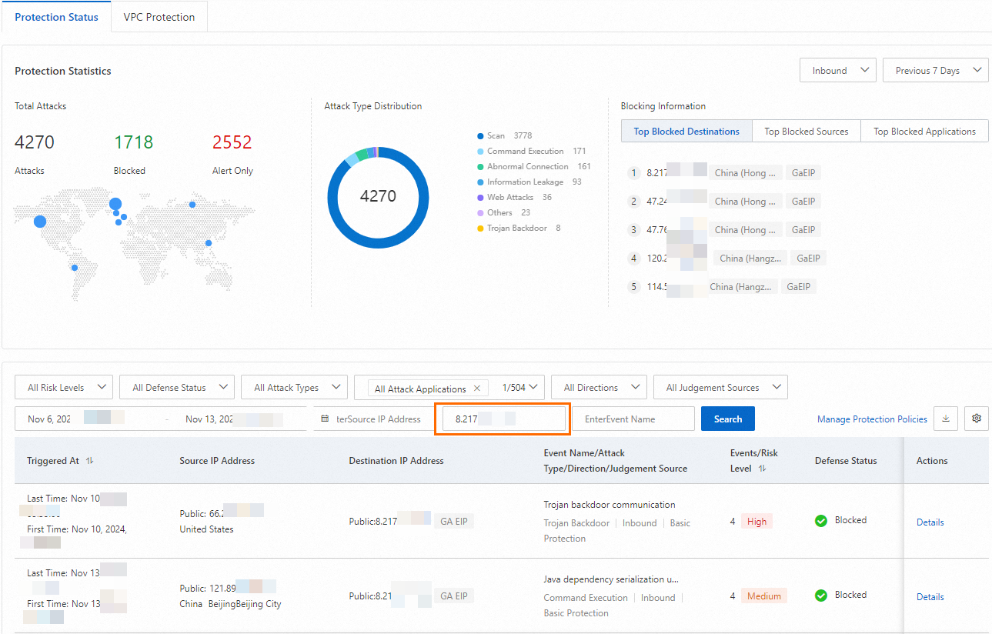Viewport: 992px width, 634px height.
Task: Click the large blue Scan ring of the donut chart
Action: click(378, 243)
